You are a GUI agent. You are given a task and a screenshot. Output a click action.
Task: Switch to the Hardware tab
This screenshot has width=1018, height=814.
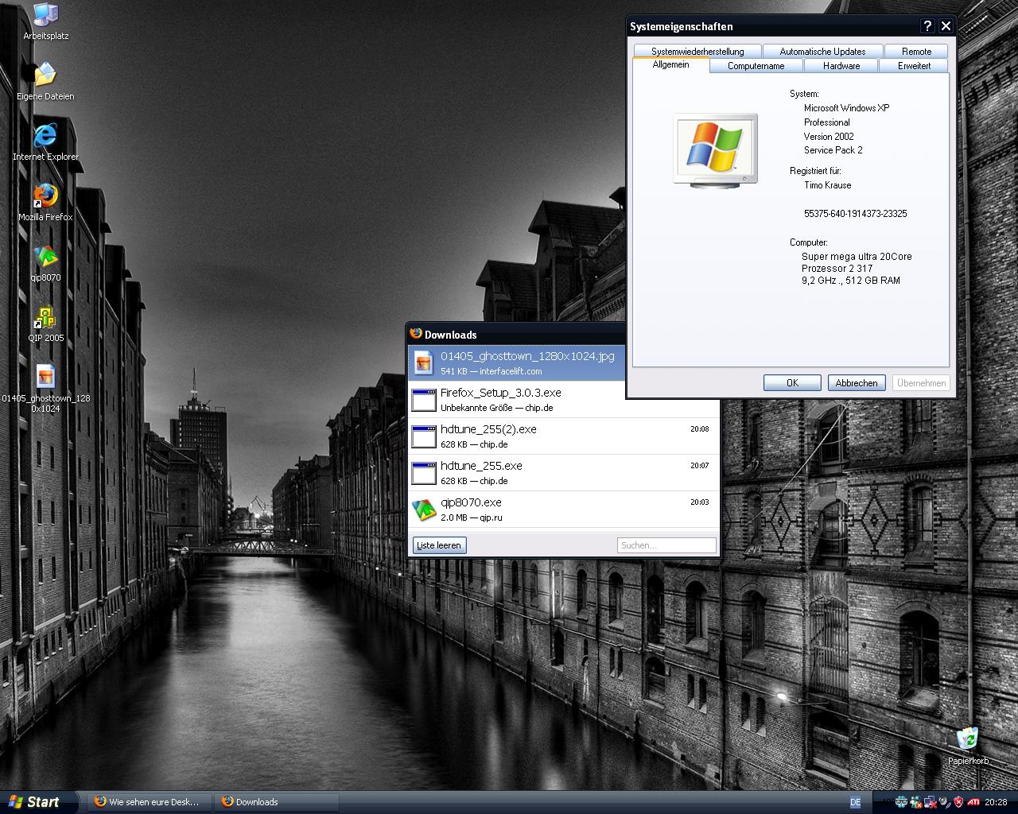pos(841,66)
